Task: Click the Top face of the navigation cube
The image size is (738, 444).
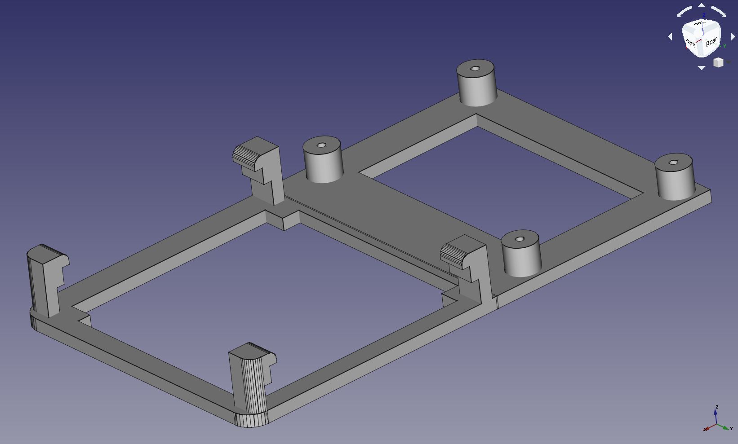Action: pyautogui.click(x=699, y=24)
